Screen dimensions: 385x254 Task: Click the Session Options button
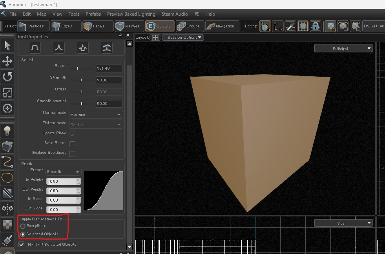183,38
